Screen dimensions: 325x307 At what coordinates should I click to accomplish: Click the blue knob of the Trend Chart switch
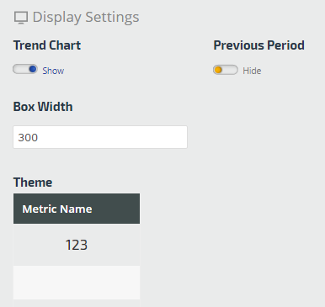(33, 69)
